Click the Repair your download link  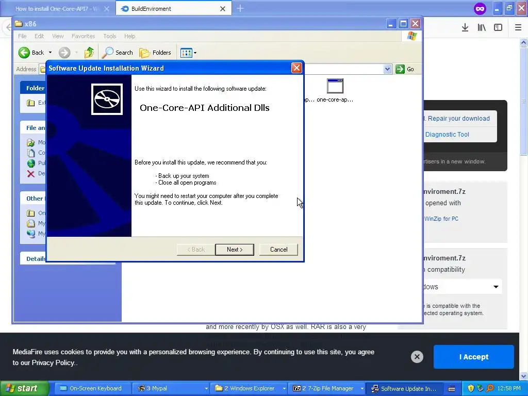458,119
